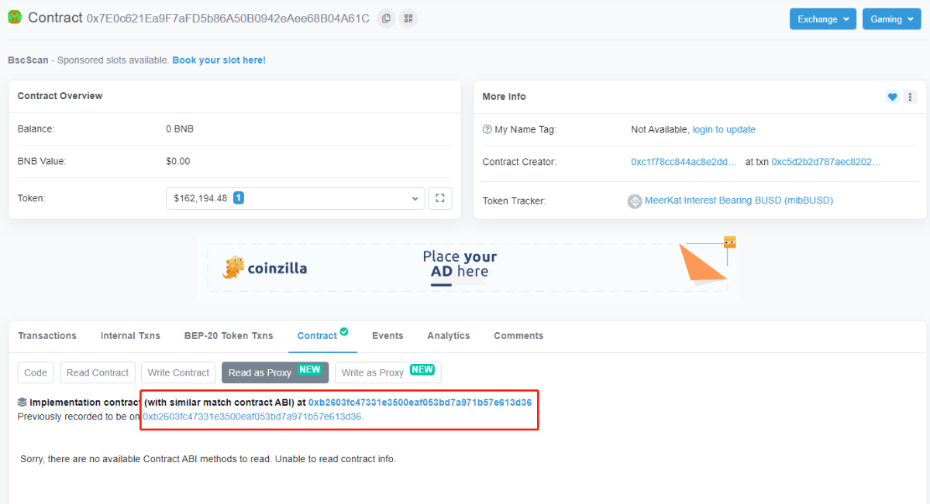Click the 'Sorry, there are no available' message
The image size is (930, 504).
[x=208, y=459]
